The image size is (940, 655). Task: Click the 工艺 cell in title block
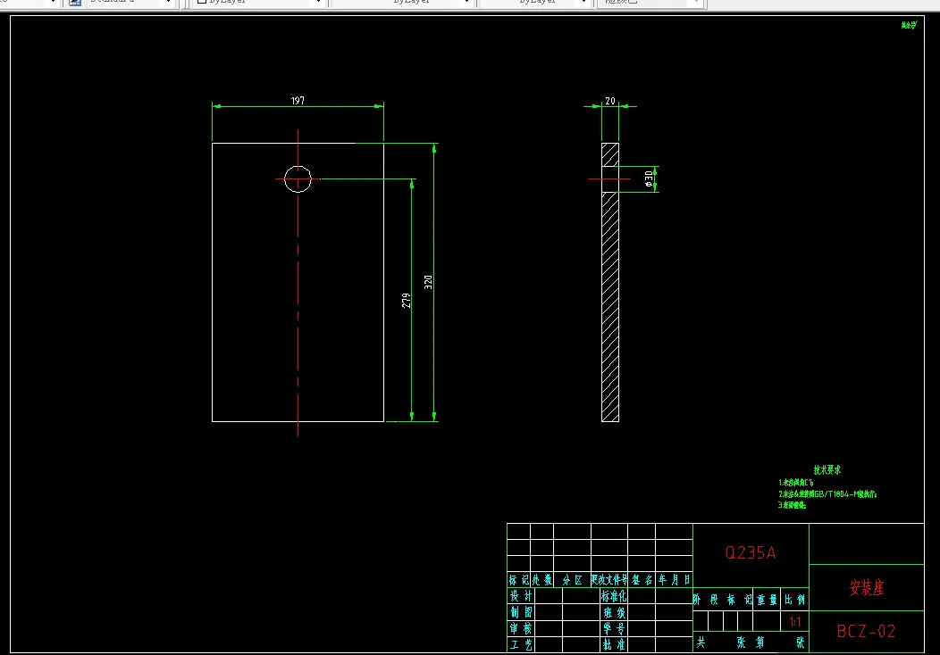coord(520,644)
